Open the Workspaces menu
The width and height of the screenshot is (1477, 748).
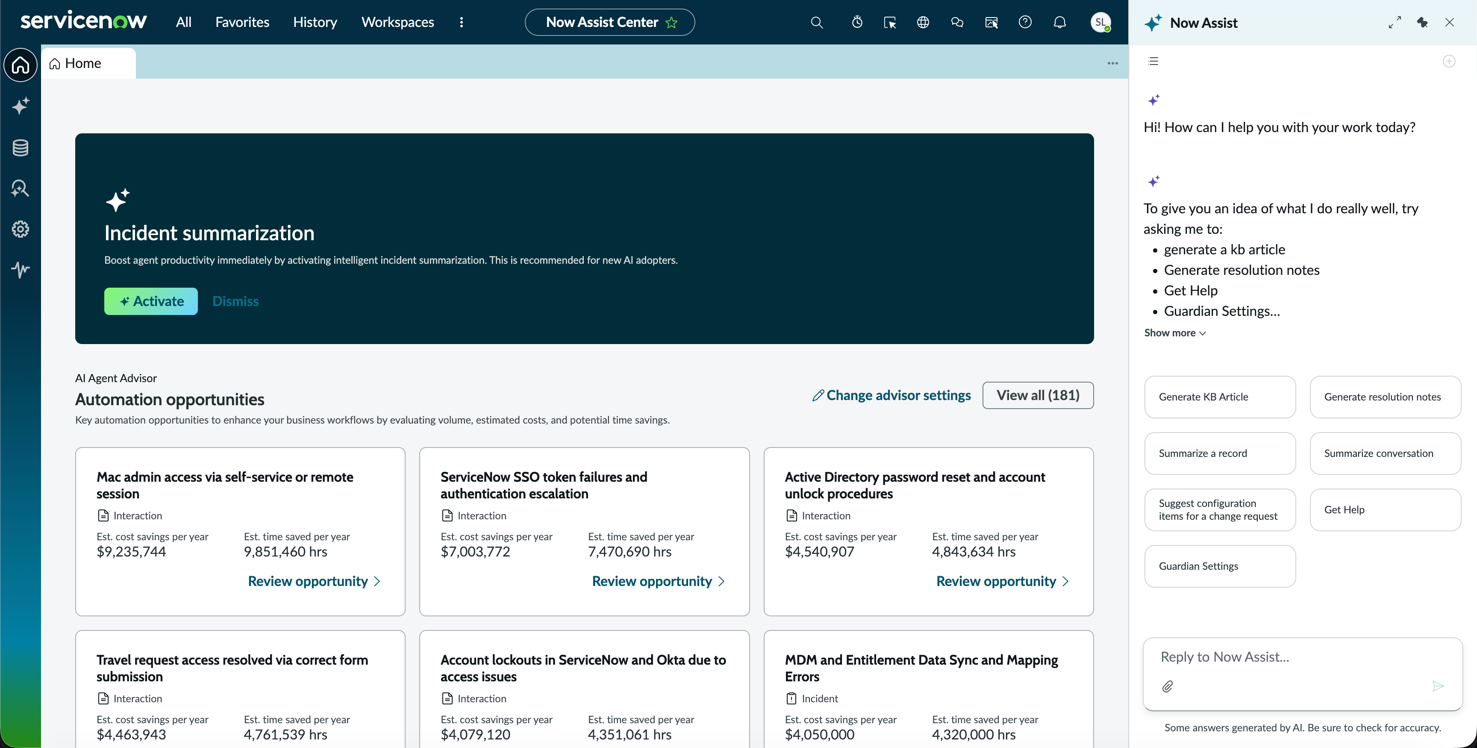click(x=397, y=22)
